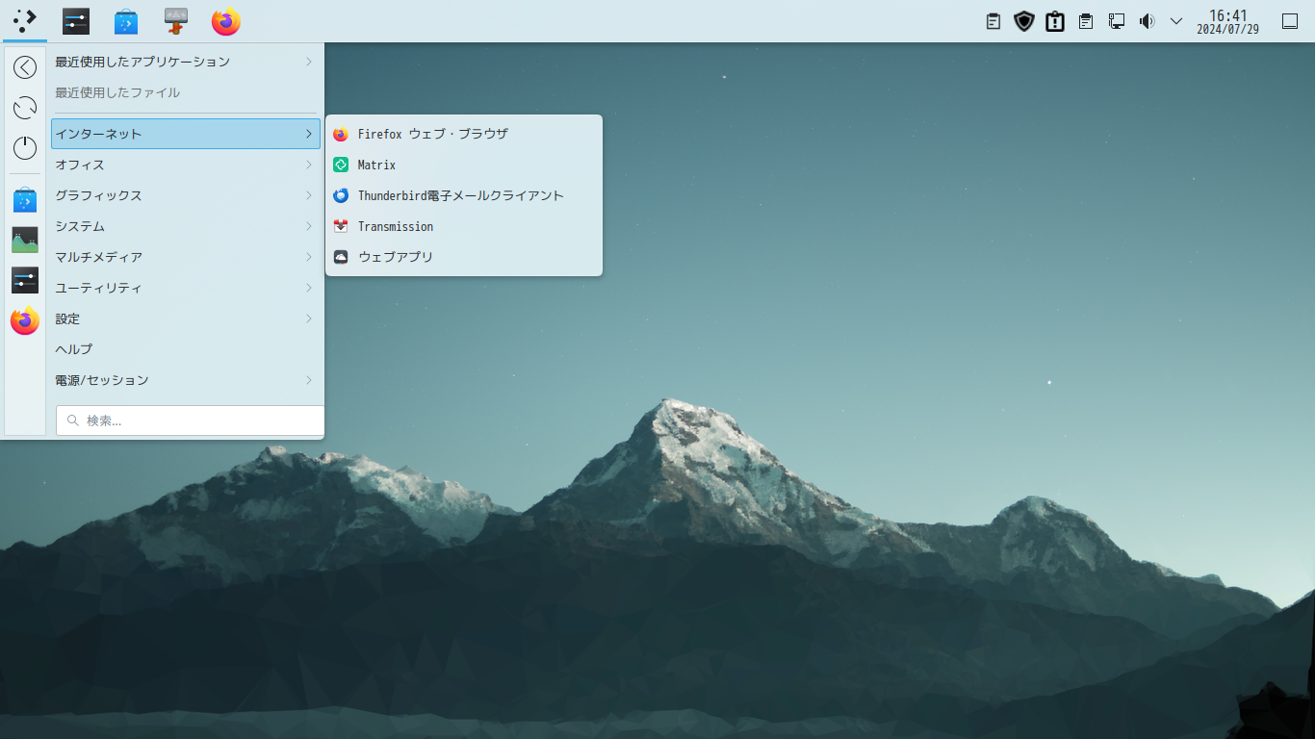Launch Firefox ウェブ・ブラウザ from the submenu
This screenshot has height=739, width=1315.
coord(464,134)
